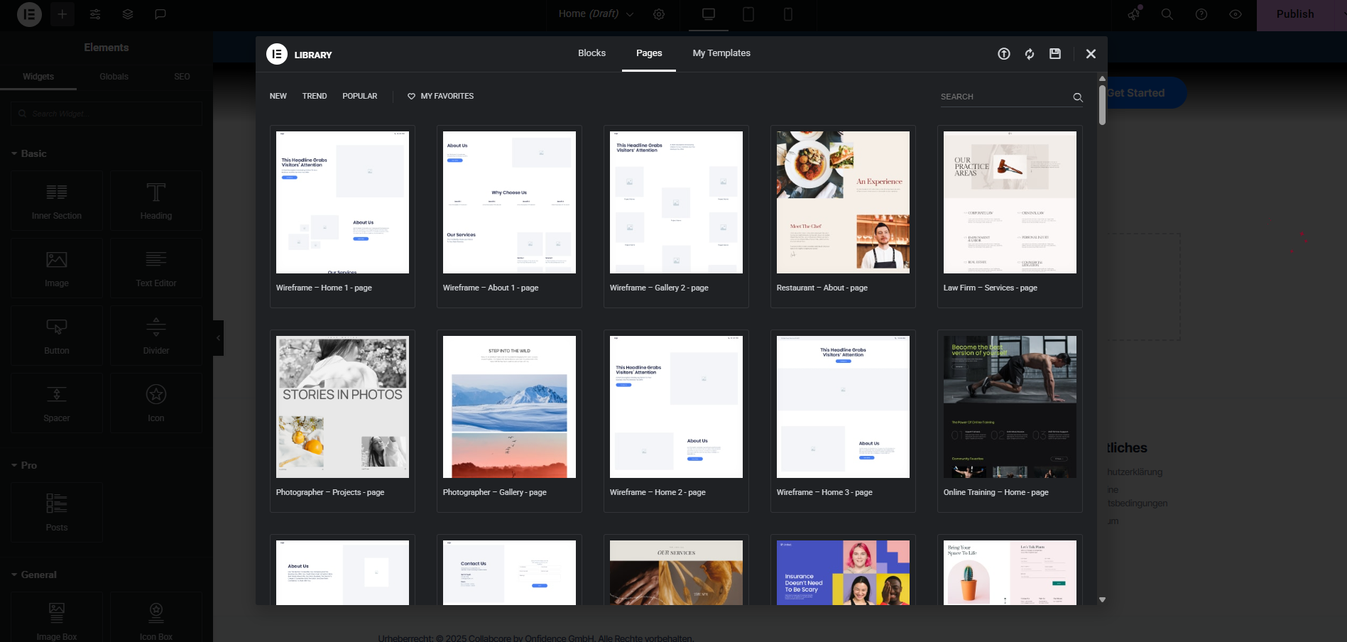Open Wireframe – Gallery 2 page template
This screenshot has height=642, width=1347.
(676, 217)
